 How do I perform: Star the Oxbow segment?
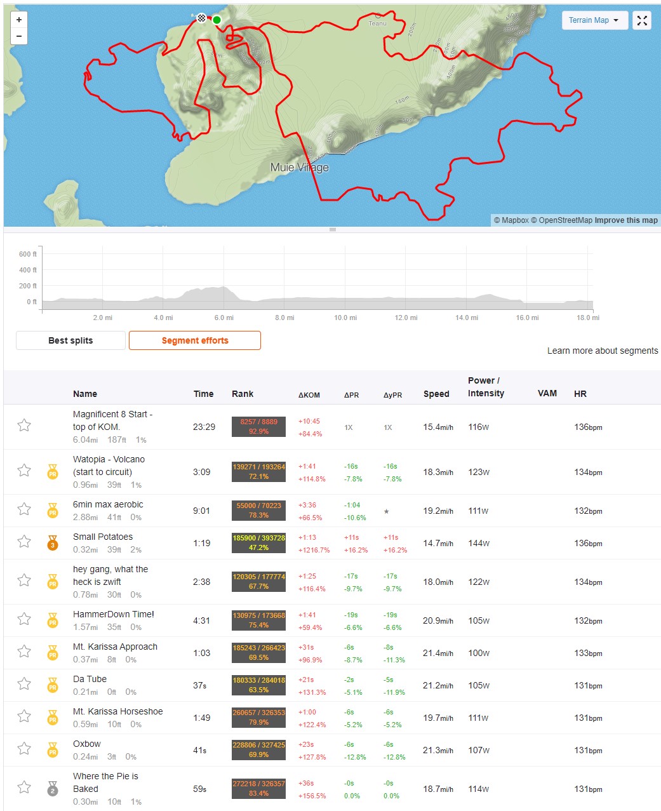pyautogui.click(x=24, y=749)
